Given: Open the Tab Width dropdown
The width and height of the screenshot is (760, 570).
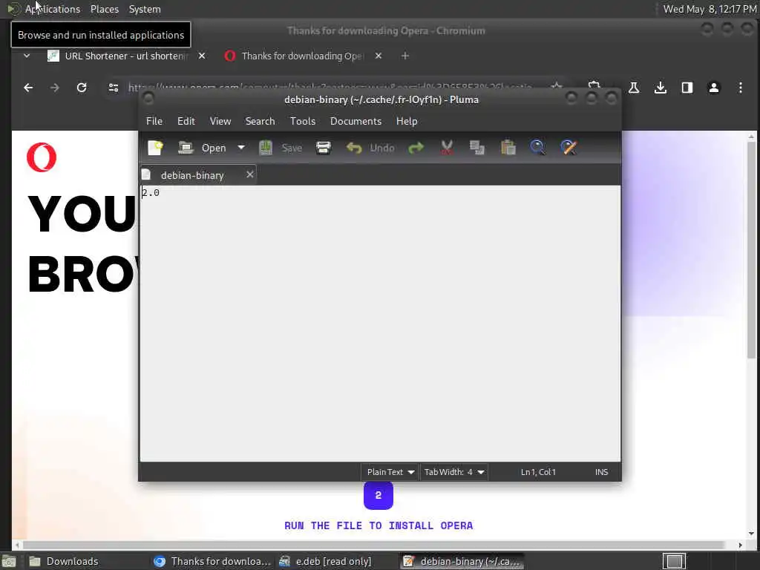Looking at the screenshot, I should (x=453, y=472).
